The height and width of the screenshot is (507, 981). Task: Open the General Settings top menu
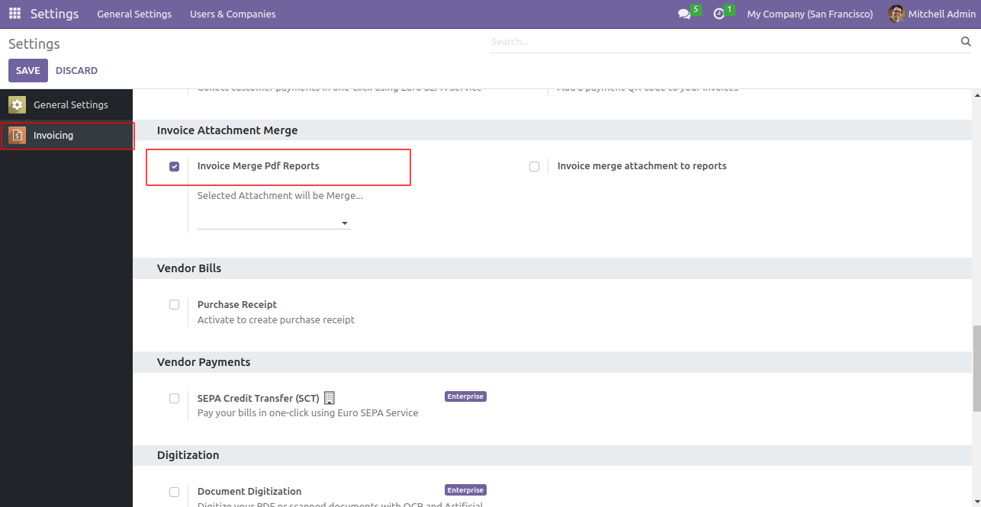[x=134, y=14]
